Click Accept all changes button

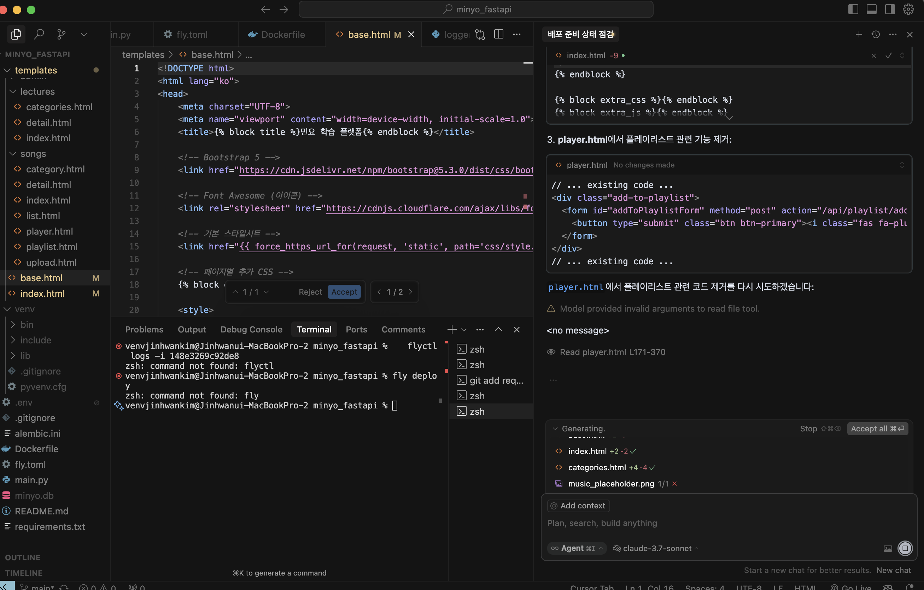877,429
